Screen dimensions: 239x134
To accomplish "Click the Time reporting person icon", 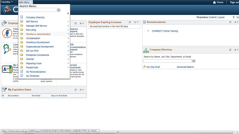I will (x=7, y=33).
